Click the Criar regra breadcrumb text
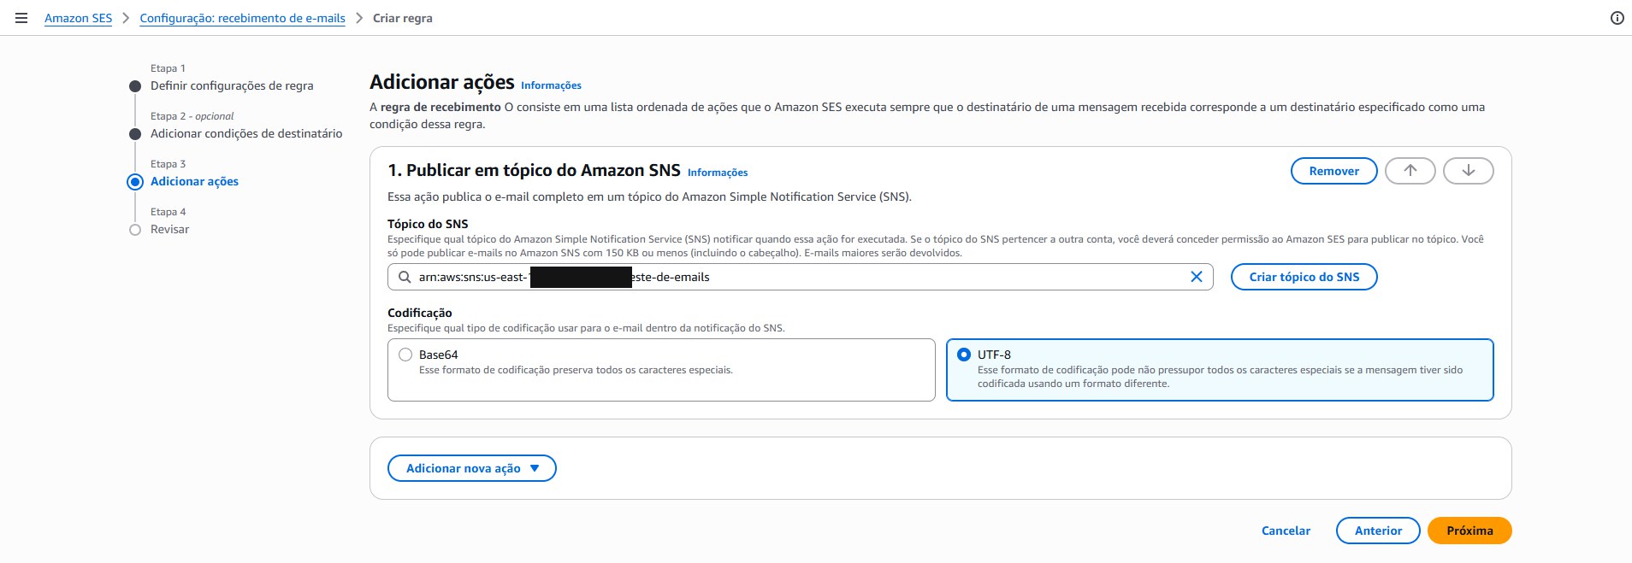Viewport: 1632px width, 563px height. [x=402, y=18]
